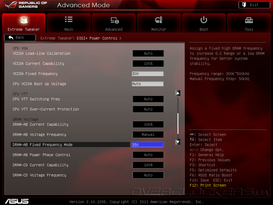Screen dimensions: 273x205
Task: Open DRAM-CD Current Capability dropdown
Action: [148, 165]
